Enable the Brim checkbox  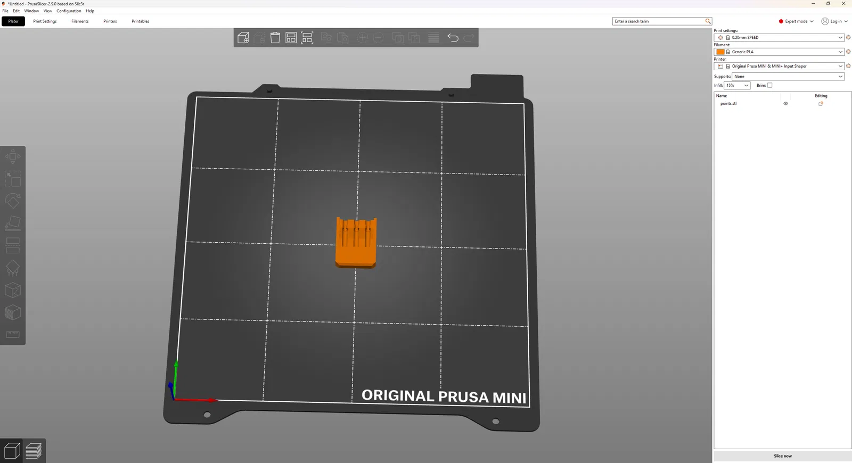[x=769, y=85]
